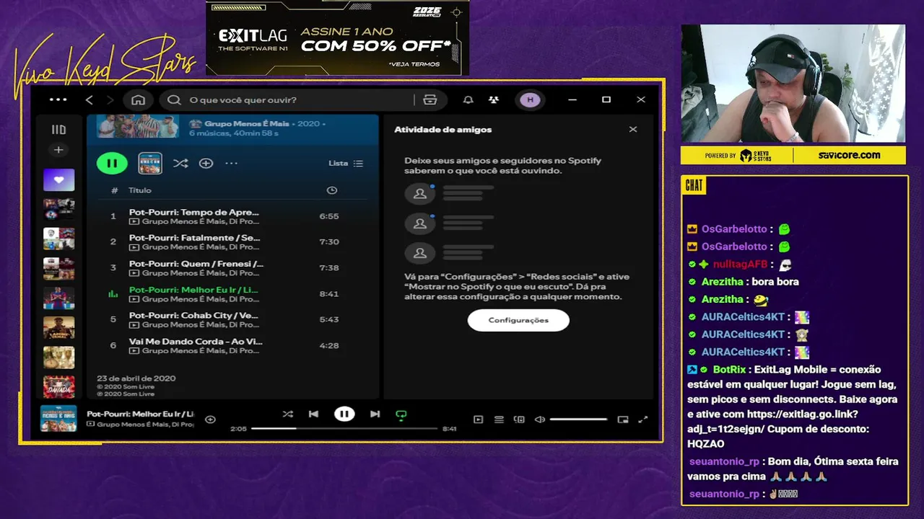Viewport: 924px width, 519px height.
Task: Select track 'Pot-Pourri: Fatalmente / Se...'
Action: pyautogui.click(x=195, y=238)
